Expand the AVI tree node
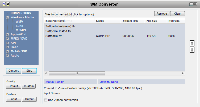200x107 pixels. (8, 43)
